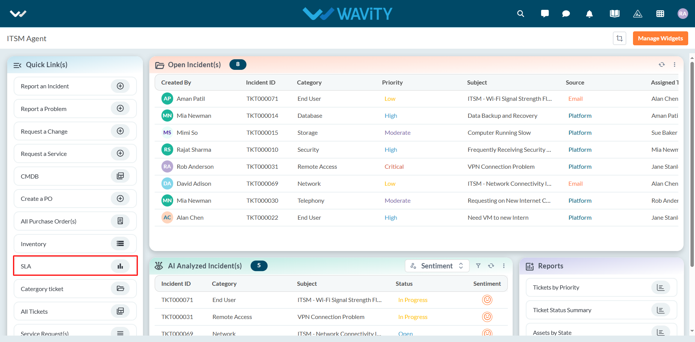Click plus icon for Report an Incident
This screenshot has height=342, width=695.
(120, 86)
